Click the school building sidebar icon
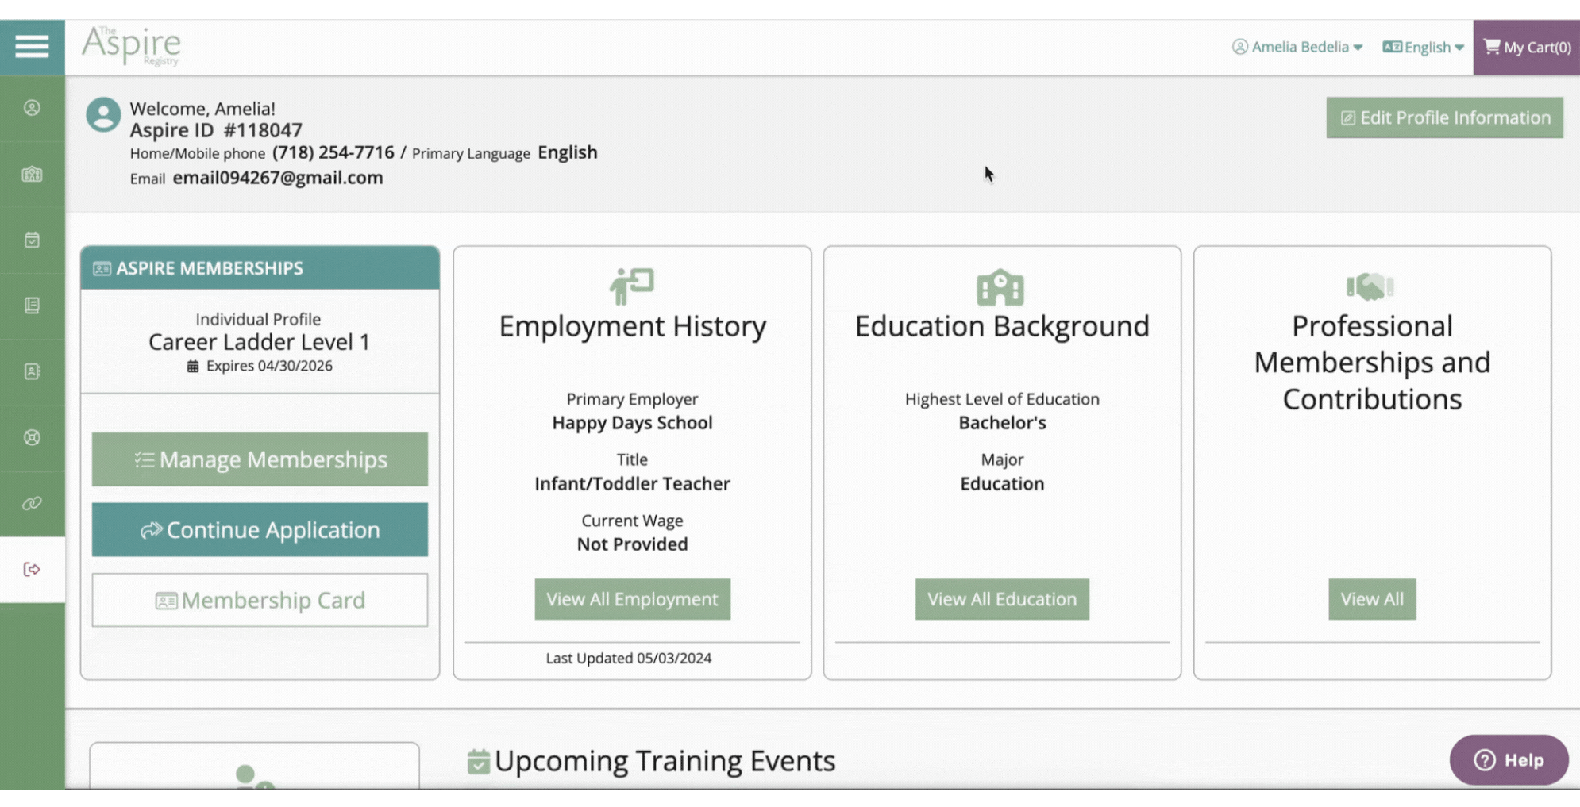The image size is (1580, 807). pos(32,175)
